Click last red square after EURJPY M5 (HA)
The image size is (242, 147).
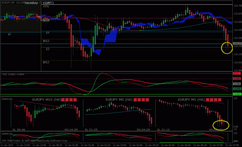[x=147, y=100]
